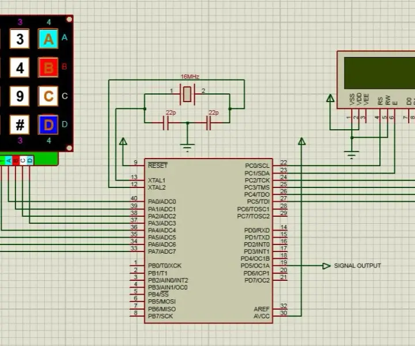Click pin number 19 beside PD5/OC1A
This screenshot has width=415, height=346.
[284, 262]
